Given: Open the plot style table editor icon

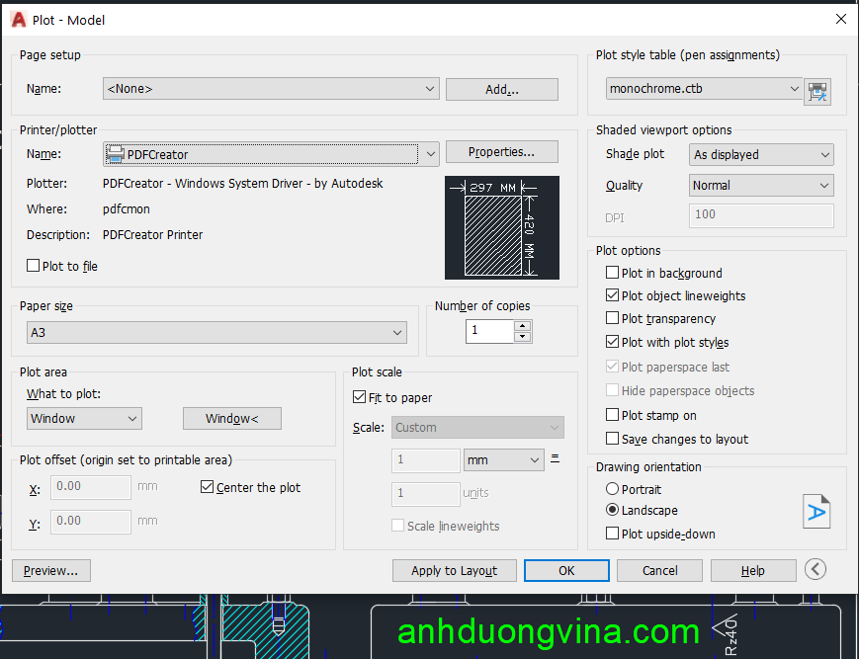Looking at the screenshot, I should 817,91.
